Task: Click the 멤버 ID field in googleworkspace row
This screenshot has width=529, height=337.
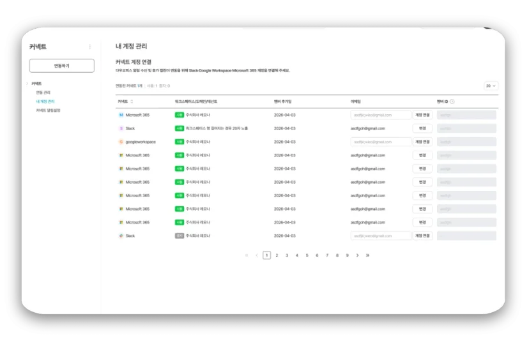Action: 466,142
